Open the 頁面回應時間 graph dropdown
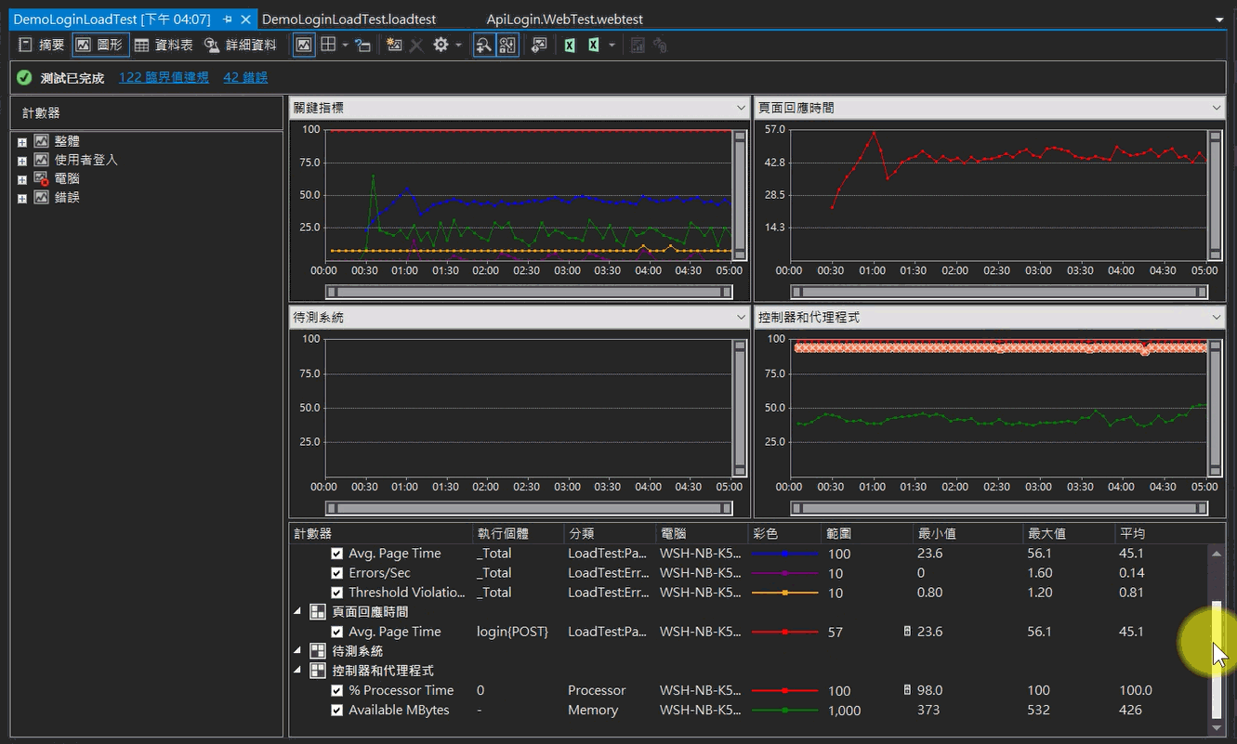 (1217, 108)
